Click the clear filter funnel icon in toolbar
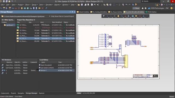Viewport: 175px width, 98px height. coord(123,5)
